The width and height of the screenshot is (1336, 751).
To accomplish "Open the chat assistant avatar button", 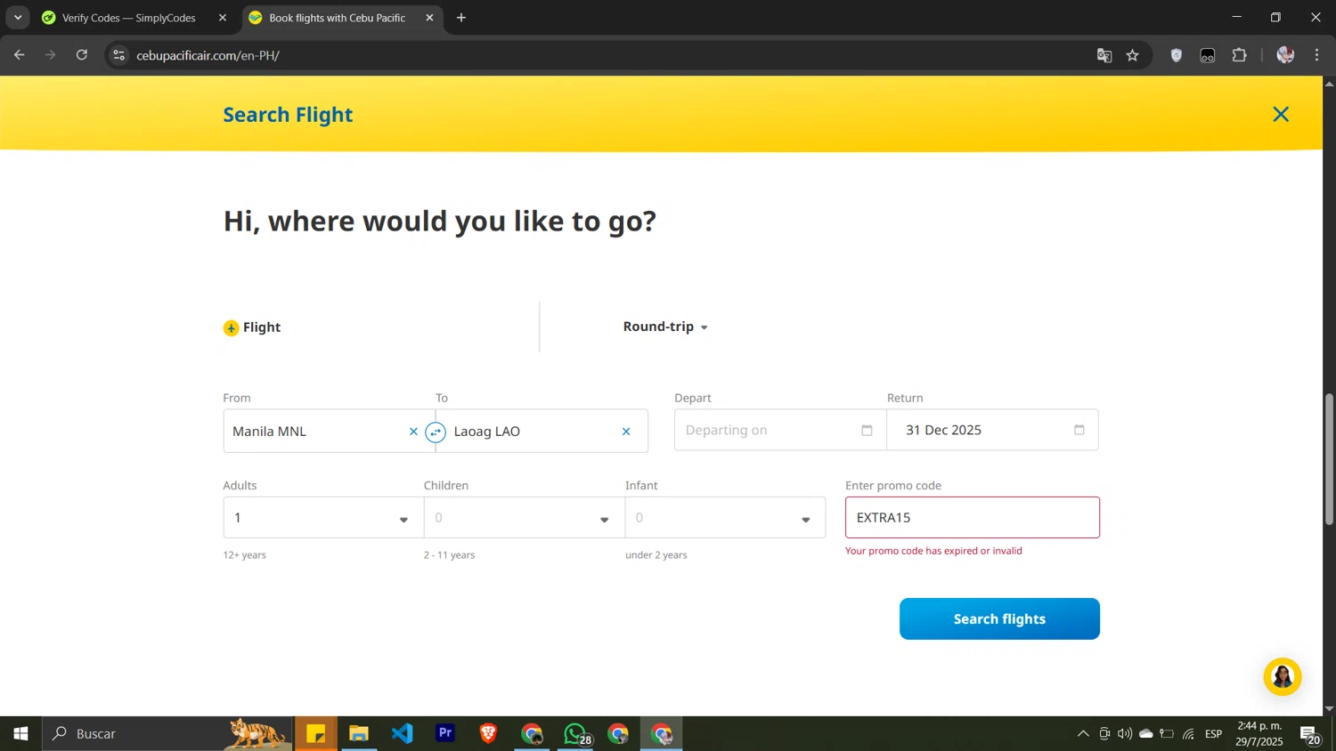I will (x=1283, y=677).
